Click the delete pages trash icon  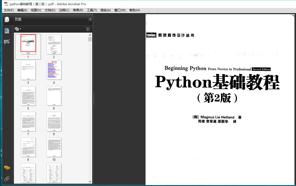pyautogui.click(x=88, y=29)
